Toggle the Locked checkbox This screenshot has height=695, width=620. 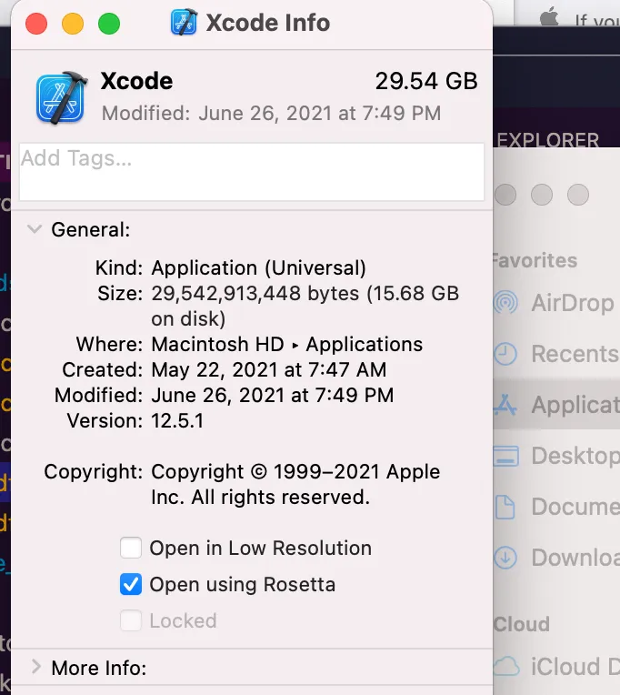(x=132, y=620)
